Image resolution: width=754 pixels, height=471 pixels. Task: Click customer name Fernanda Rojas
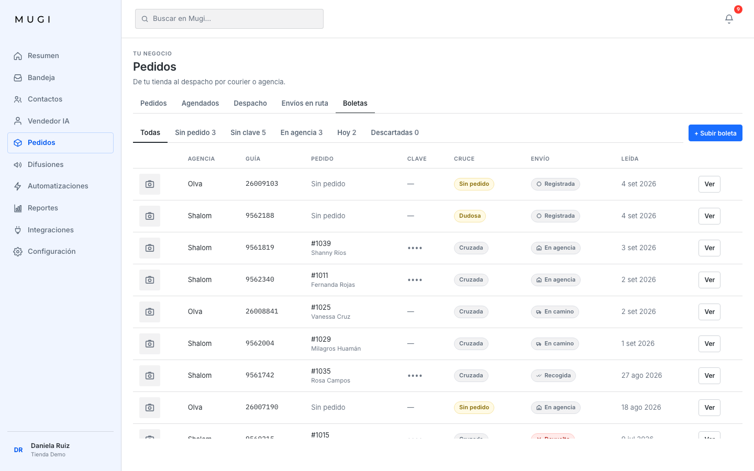[333, 285]
